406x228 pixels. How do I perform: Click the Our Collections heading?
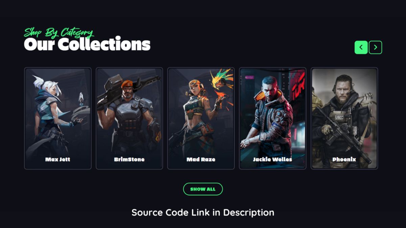(87, 44)
